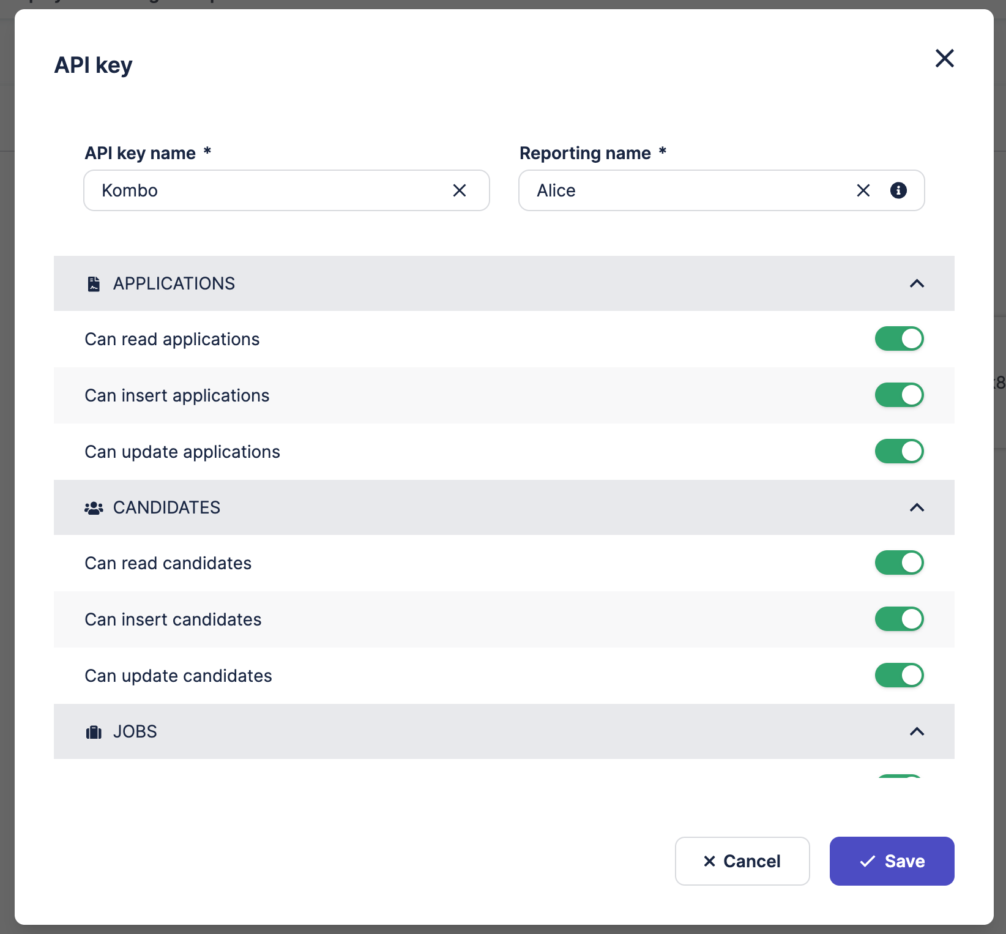
Task: Click the info icon in Reporting name field
Action: [x=898, y=190]
